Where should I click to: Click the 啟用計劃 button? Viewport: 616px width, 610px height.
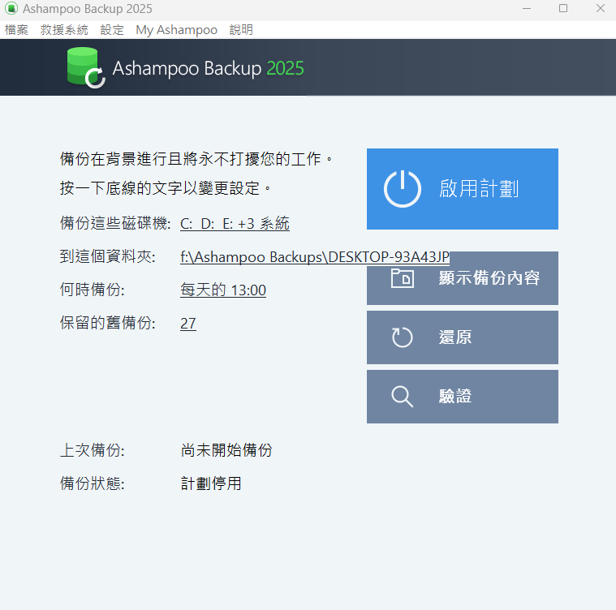coord(463,189)
